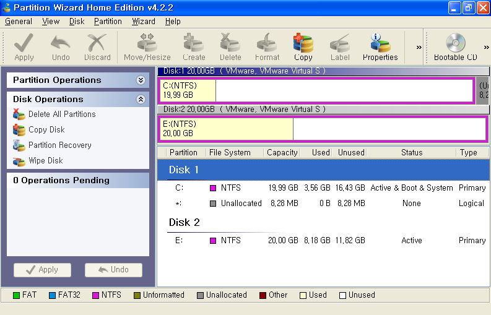Click the FAT32 blue legend swatch
491x315 pixels.
52,295
